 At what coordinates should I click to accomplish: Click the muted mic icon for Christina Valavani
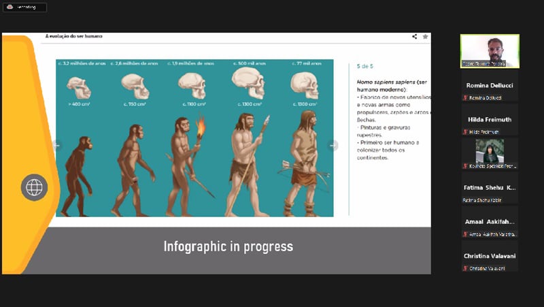tap(465, 268)
